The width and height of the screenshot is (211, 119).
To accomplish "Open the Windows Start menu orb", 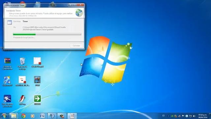I will click(4, 116).
